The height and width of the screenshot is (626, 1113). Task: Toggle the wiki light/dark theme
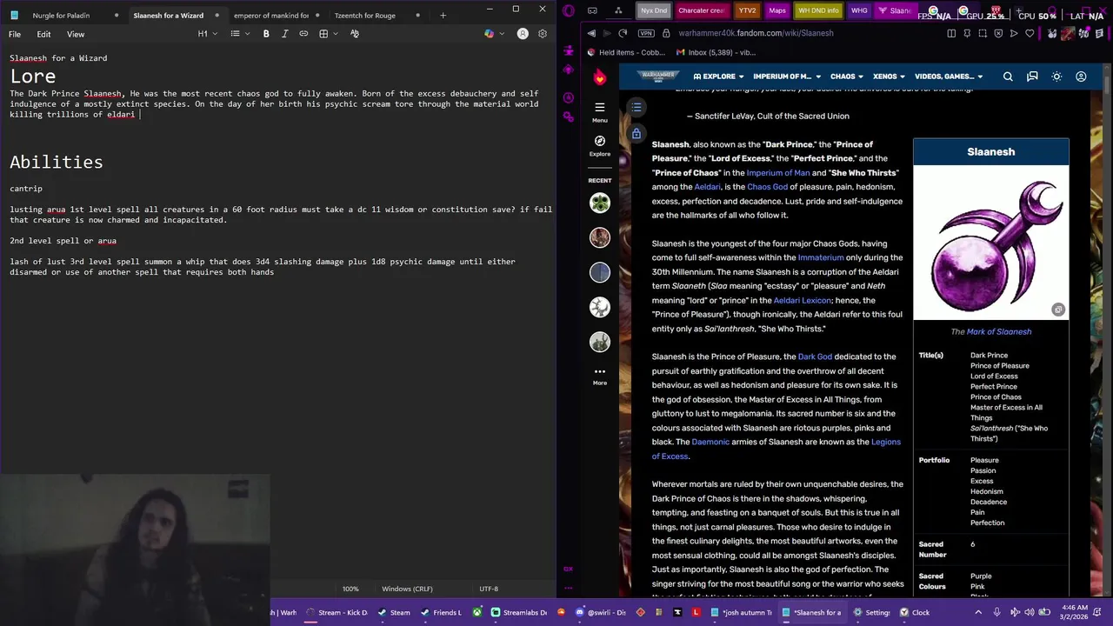pos(1056,77)
